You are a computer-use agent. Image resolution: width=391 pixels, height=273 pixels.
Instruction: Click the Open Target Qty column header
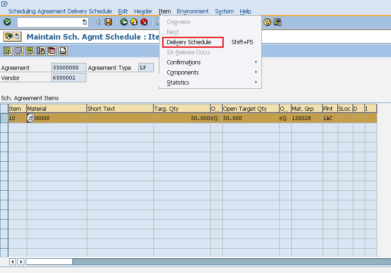(251, 108)
